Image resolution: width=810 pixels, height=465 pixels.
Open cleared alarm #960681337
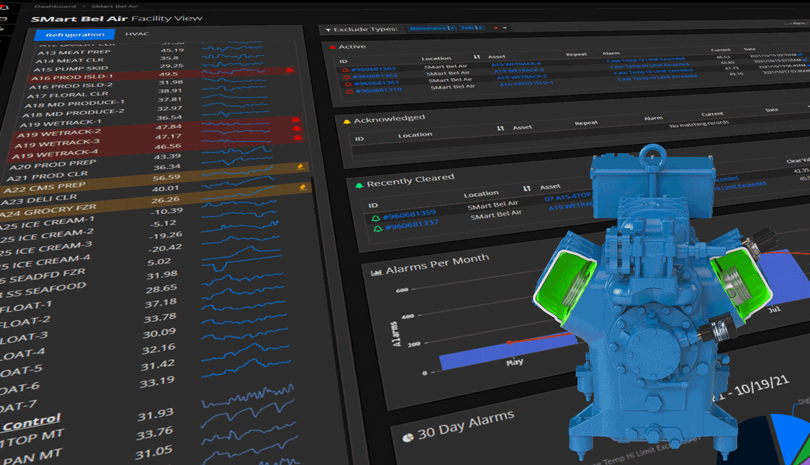point(411,225)
